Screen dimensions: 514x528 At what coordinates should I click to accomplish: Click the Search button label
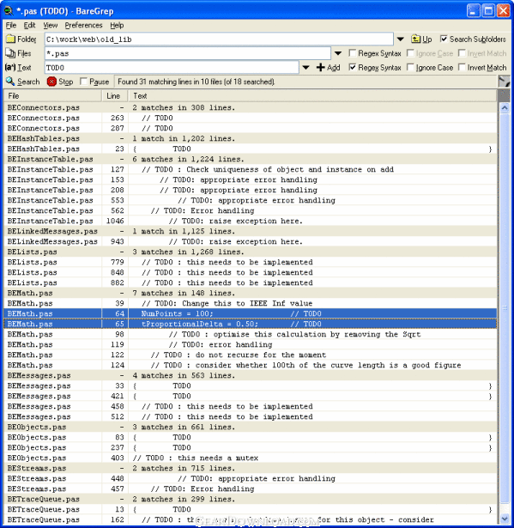(28, 82)
